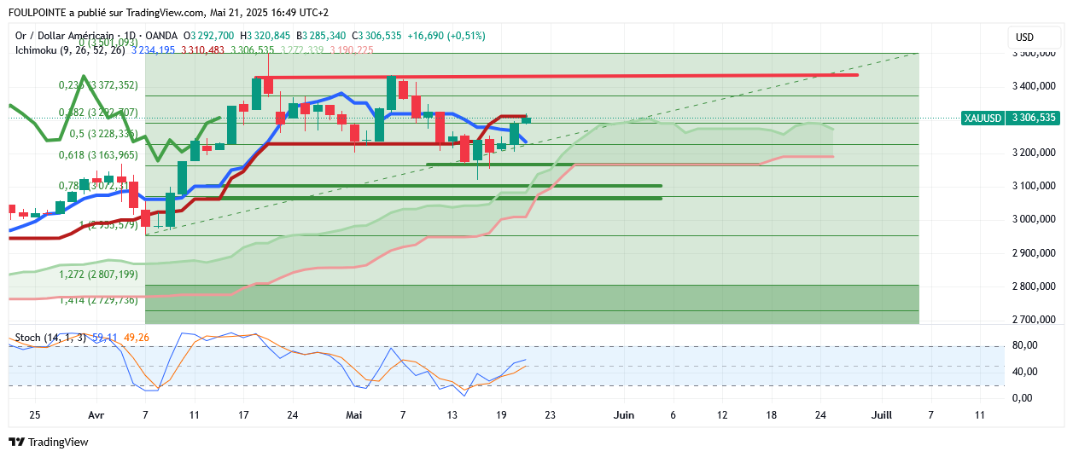The image size is (1073, 457).
Task: Select the Or / Dollar Américain symbol title
Action: (x=65, y=36)
